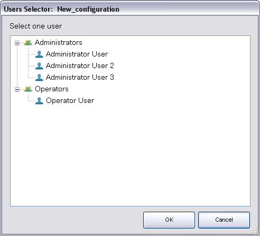Collapse the Operators tree node
260x236 pixels.
click(x=17, y=89)
